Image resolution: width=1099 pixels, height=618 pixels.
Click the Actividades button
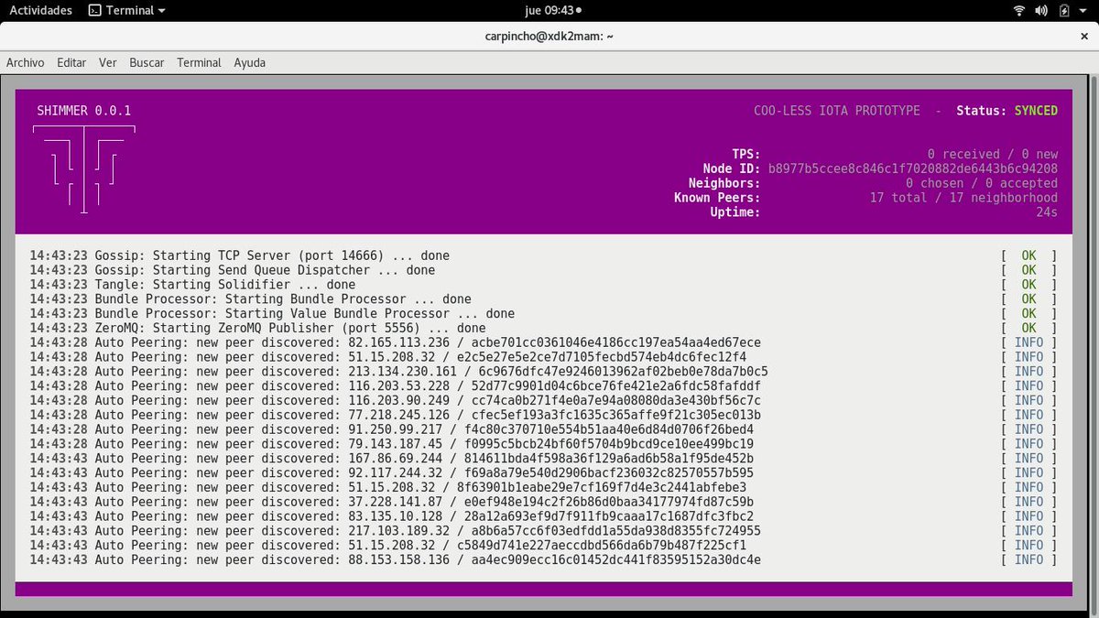pos(41,10)
